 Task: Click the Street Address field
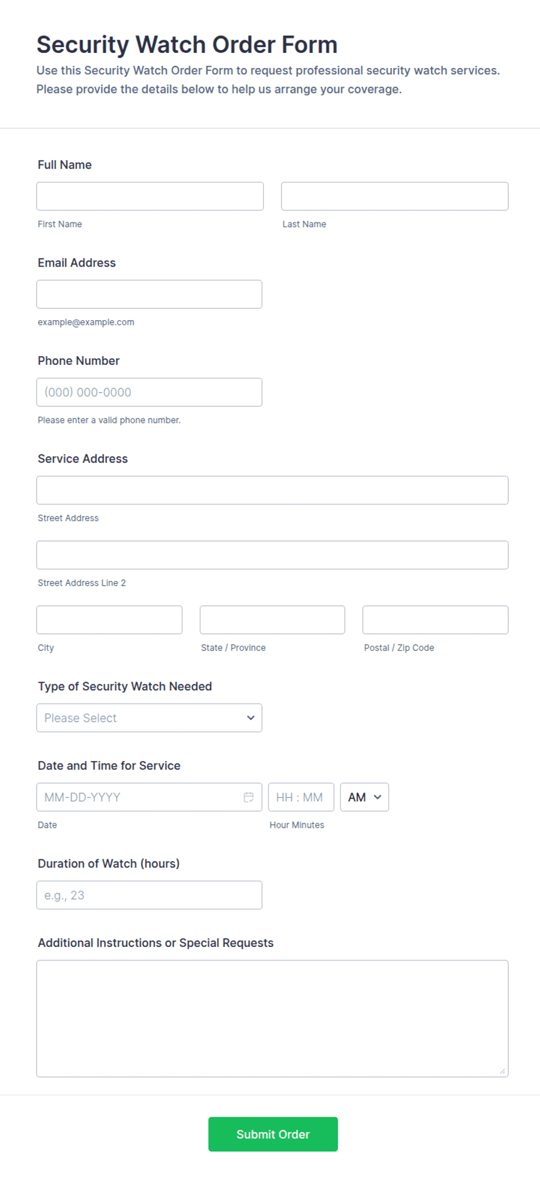point(272,490)
